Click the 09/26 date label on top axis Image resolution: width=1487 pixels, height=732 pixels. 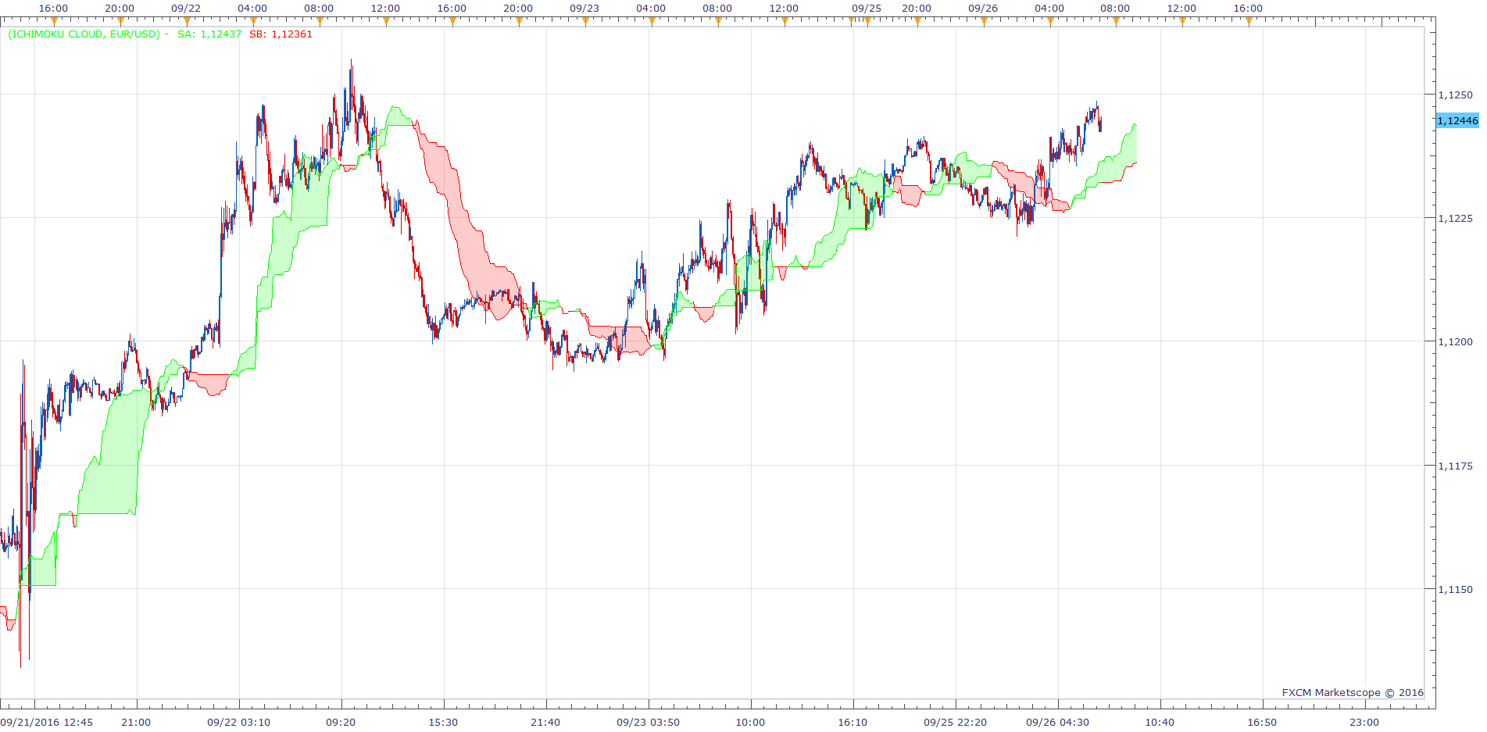[983, 8]
